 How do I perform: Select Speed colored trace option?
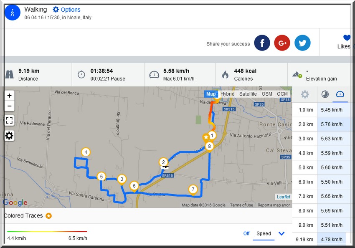(264, 233)
